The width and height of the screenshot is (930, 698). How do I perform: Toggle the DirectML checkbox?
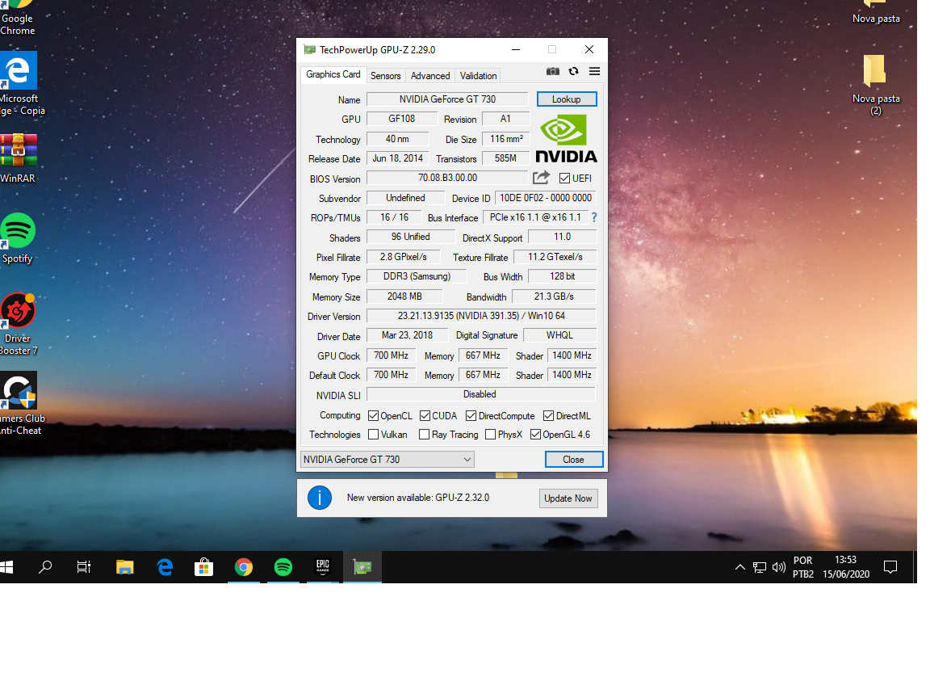[549, 415]
